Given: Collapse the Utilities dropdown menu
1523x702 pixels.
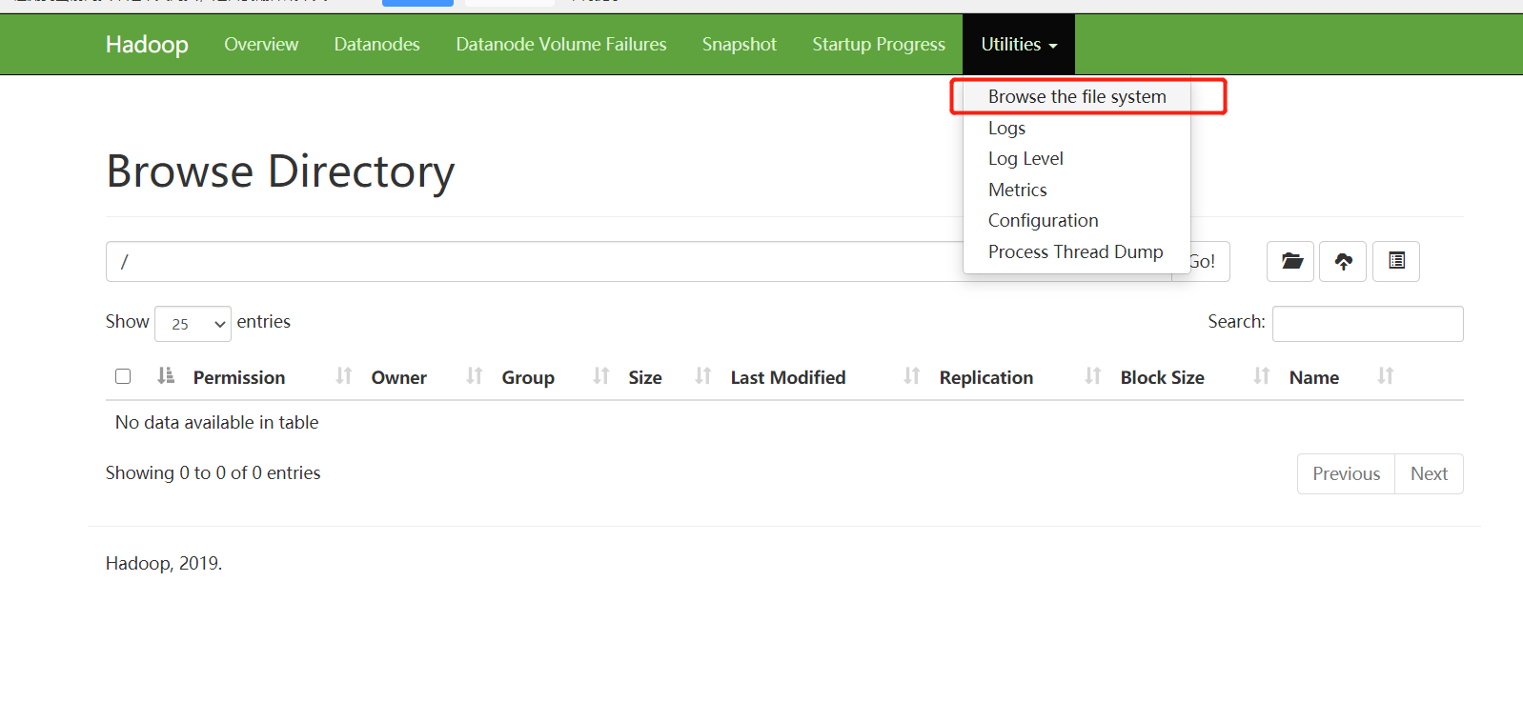Looking at the screenshot, I should coord(1019,45).
